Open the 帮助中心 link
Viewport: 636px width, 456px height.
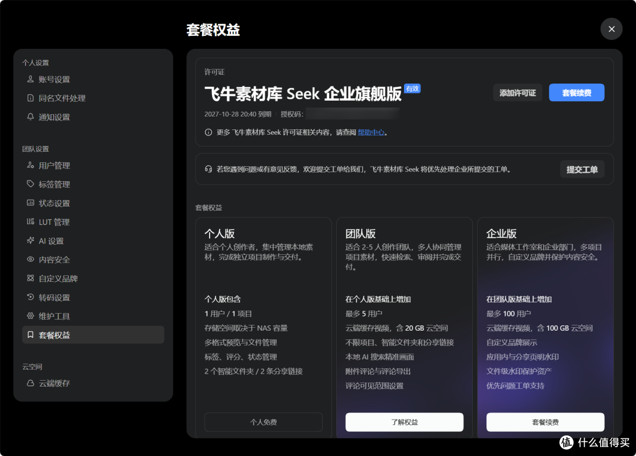(371, 132)
